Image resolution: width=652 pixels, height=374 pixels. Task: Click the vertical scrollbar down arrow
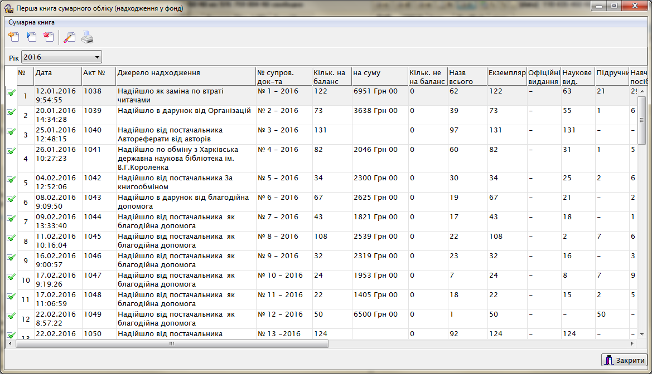tap(641, 333)
